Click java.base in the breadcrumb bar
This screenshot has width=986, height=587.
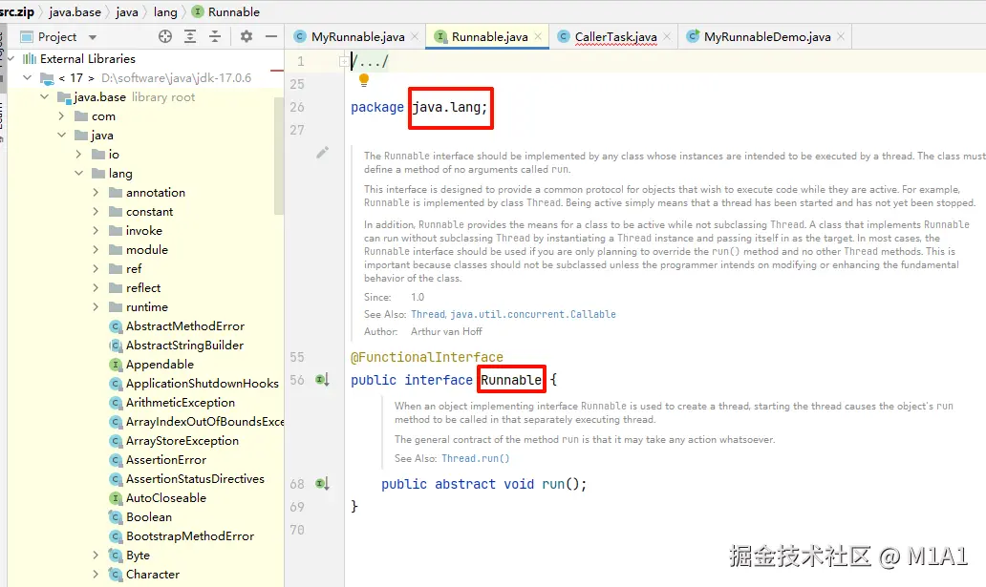(75, 12)
